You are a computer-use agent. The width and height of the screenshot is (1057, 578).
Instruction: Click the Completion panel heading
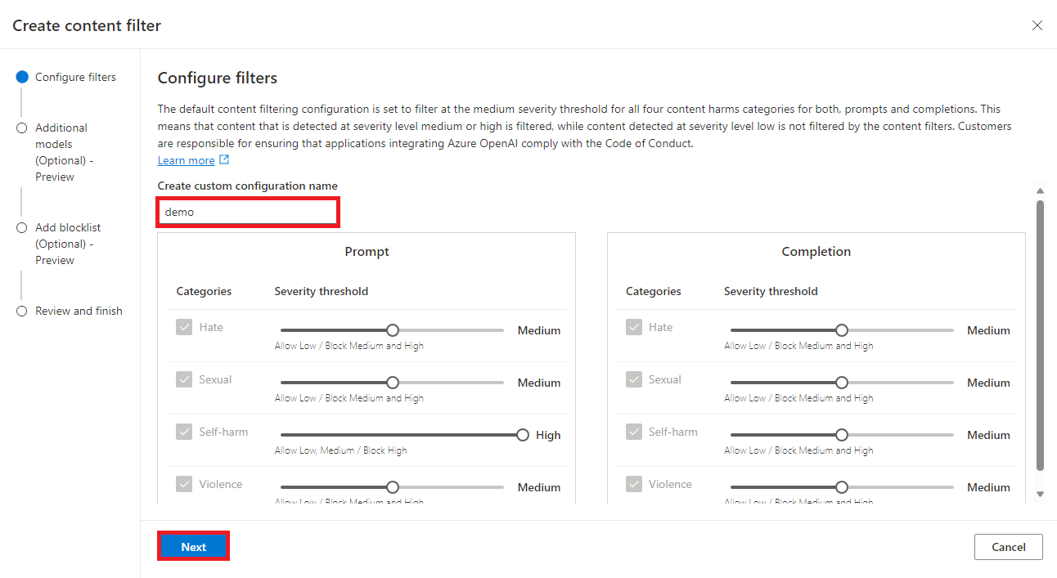[816, 252]
